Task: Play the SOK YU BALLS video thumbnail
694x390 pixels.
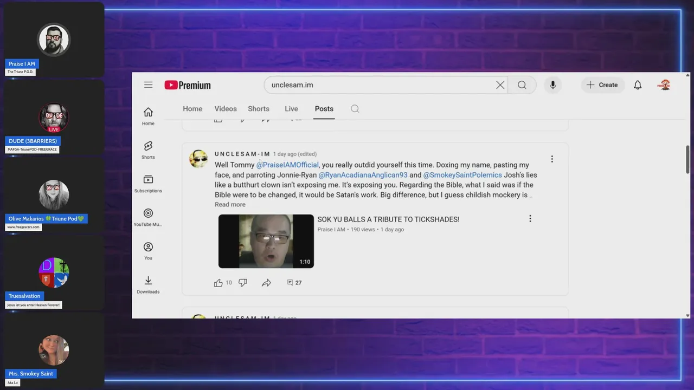Action: pyautogui.click(x=266, y=242)
